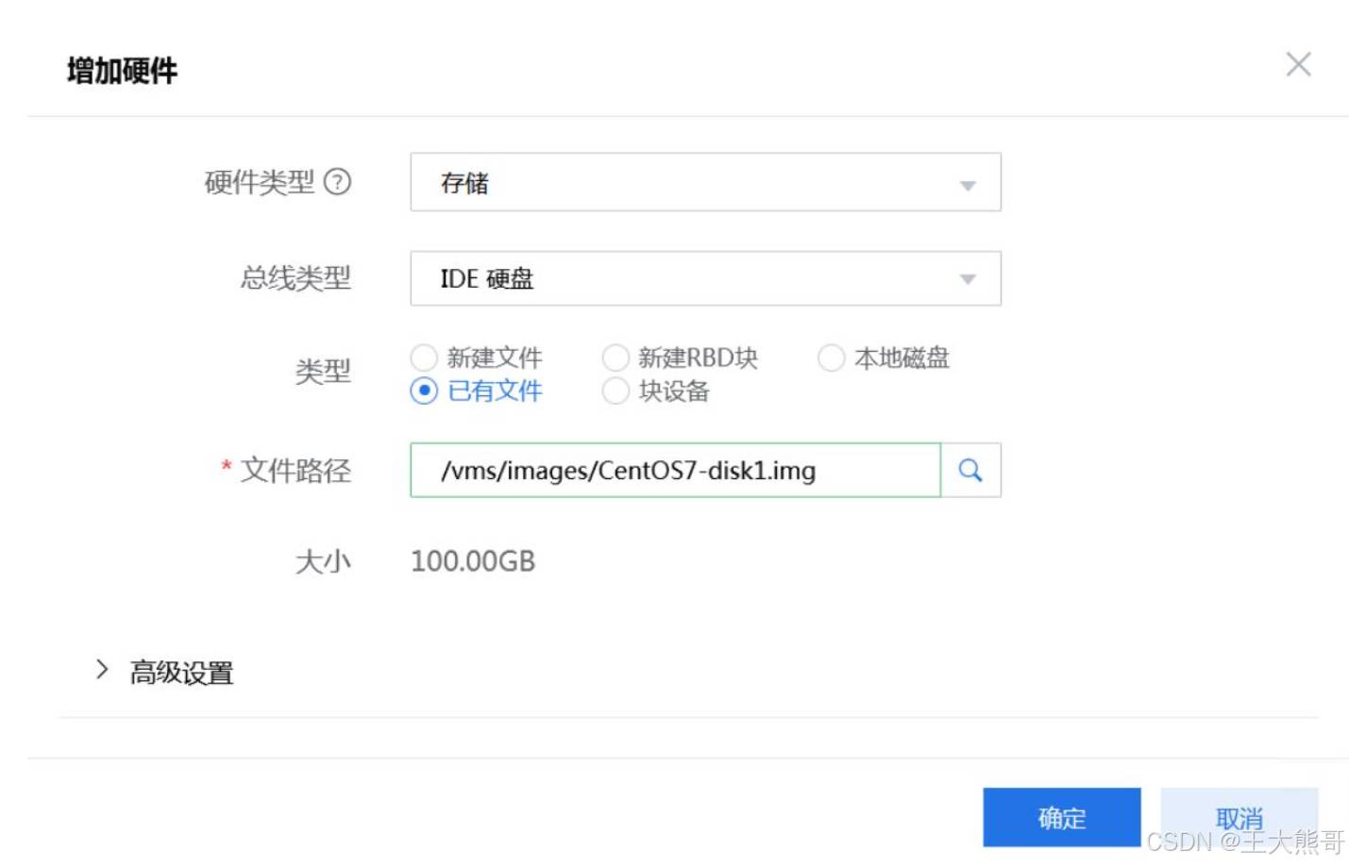Choose the 本地磁盘 radio option
This screenshot has height=866, width=1349.
tap(831, 358)
